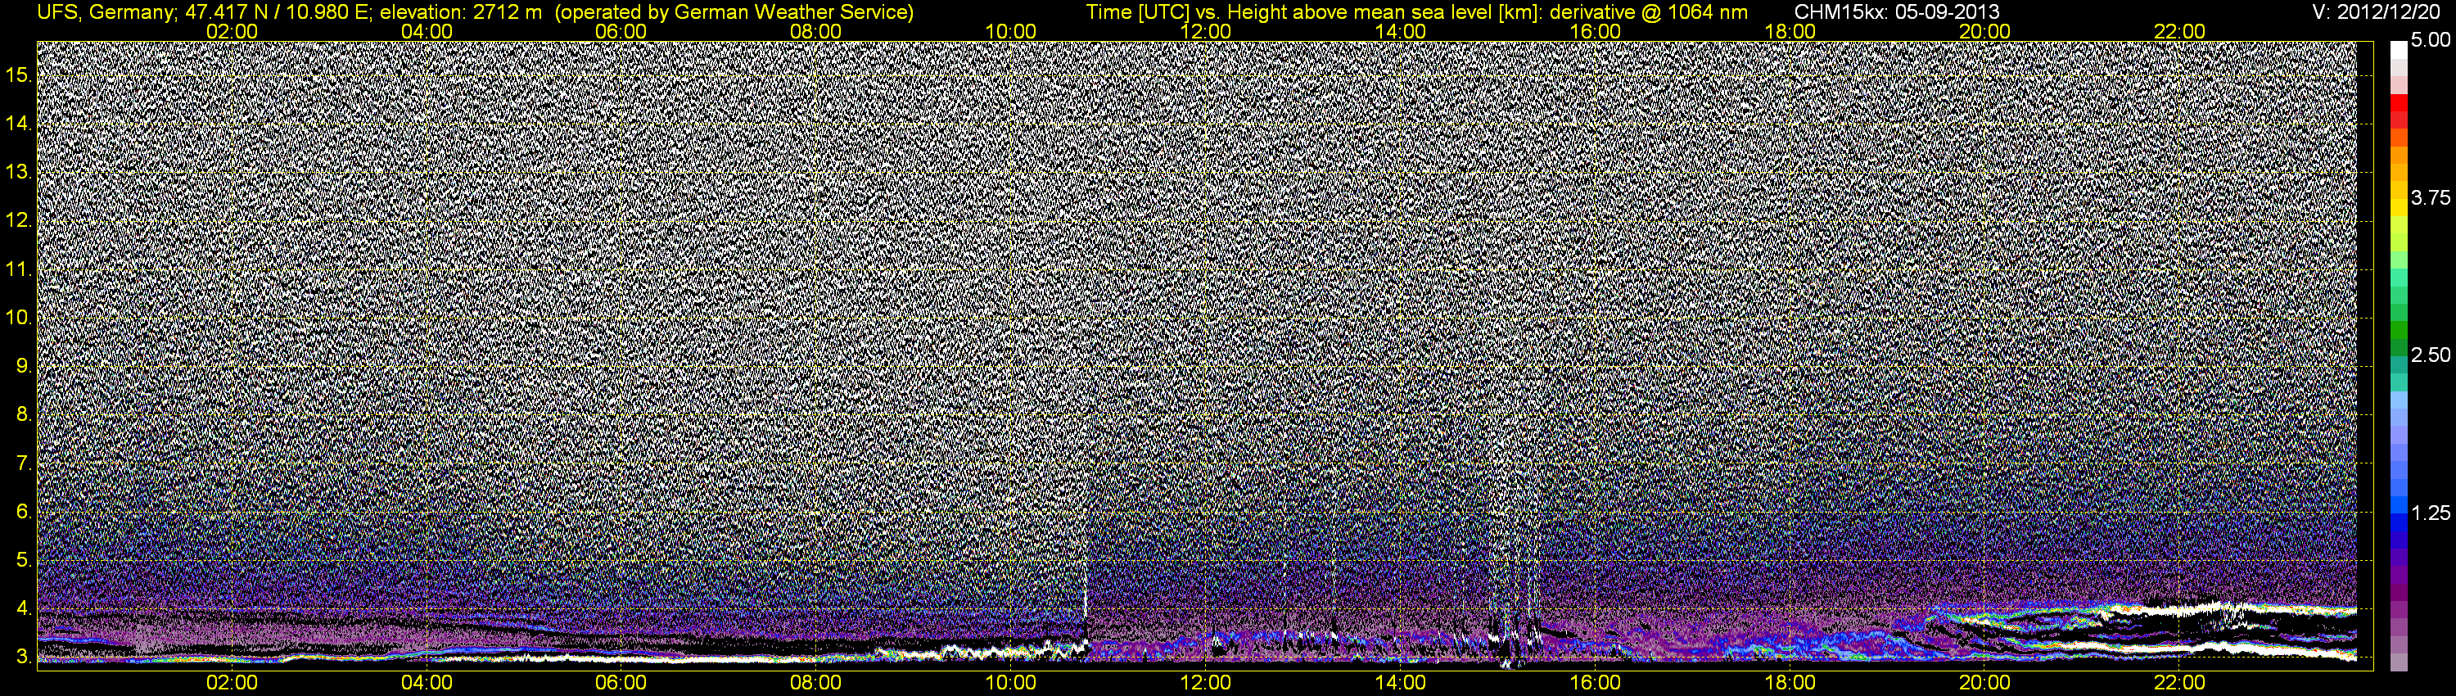Click the plot title "Time [UTC] vs. Height above mean sea level [km]"
2456x696 pixels.
pos(1314,12)
